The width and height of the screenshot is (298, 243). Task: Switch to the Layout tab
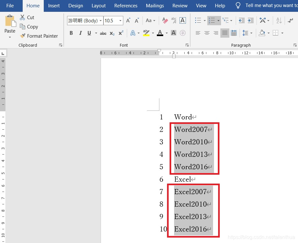(x=98, y=6)
